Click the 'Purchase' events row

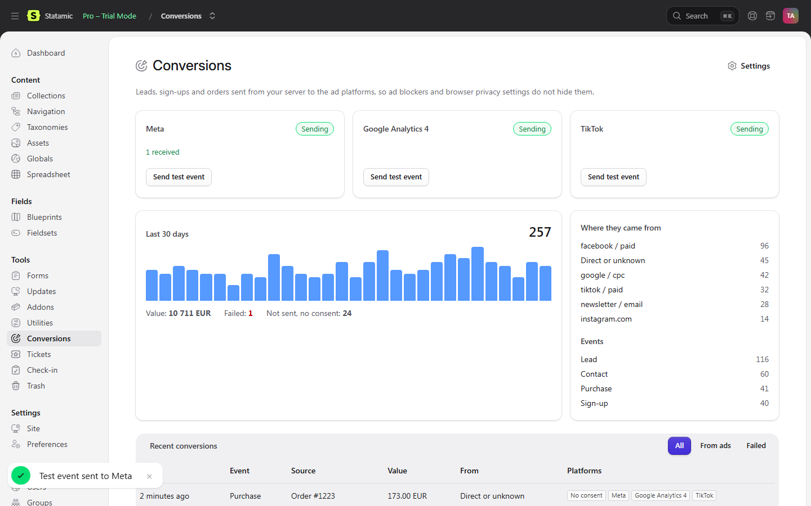point(675,388)
